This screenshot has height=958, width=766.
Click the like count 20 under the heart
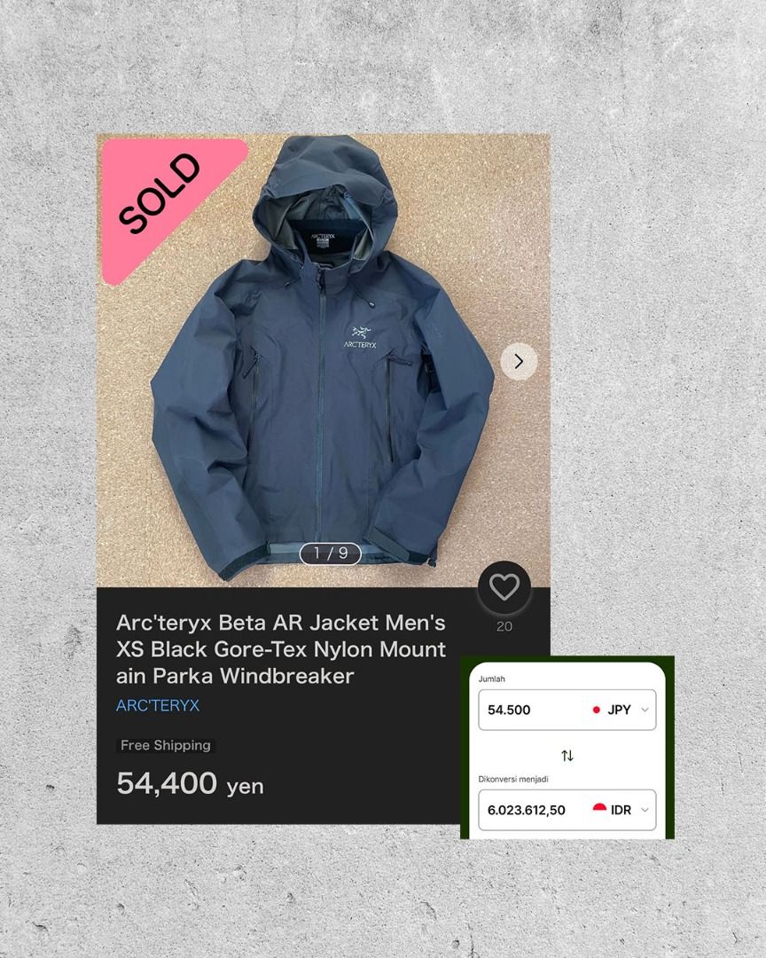coord(504,626)
